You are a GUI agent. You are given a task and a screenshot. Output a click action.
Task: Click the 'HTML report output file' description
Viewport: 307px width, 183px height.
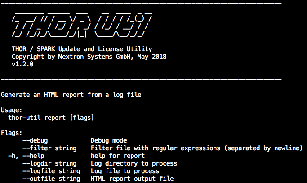point(132,179)
